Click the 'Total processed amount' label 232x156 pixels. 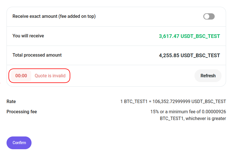coord(37,55)
